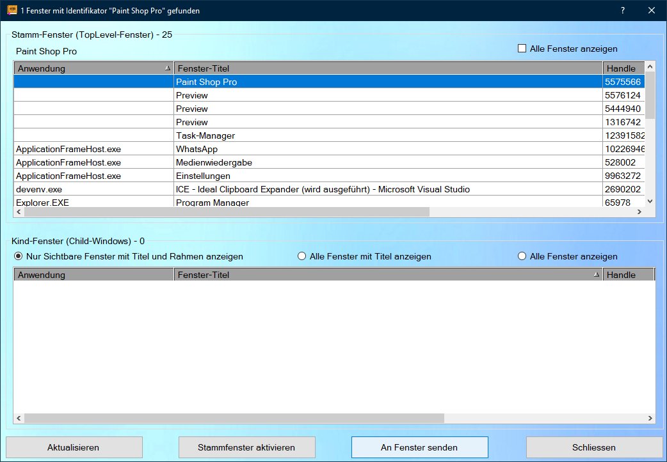Screen dimensions: 667x462
Task: Click handle value 2690202
Action: [623, 189]
